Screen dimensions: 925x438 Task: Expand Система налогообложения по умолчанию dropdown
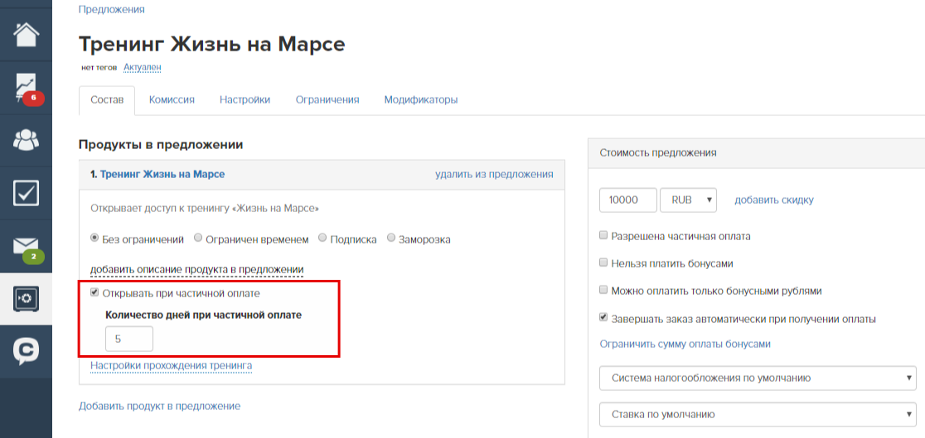pos(758,378)
